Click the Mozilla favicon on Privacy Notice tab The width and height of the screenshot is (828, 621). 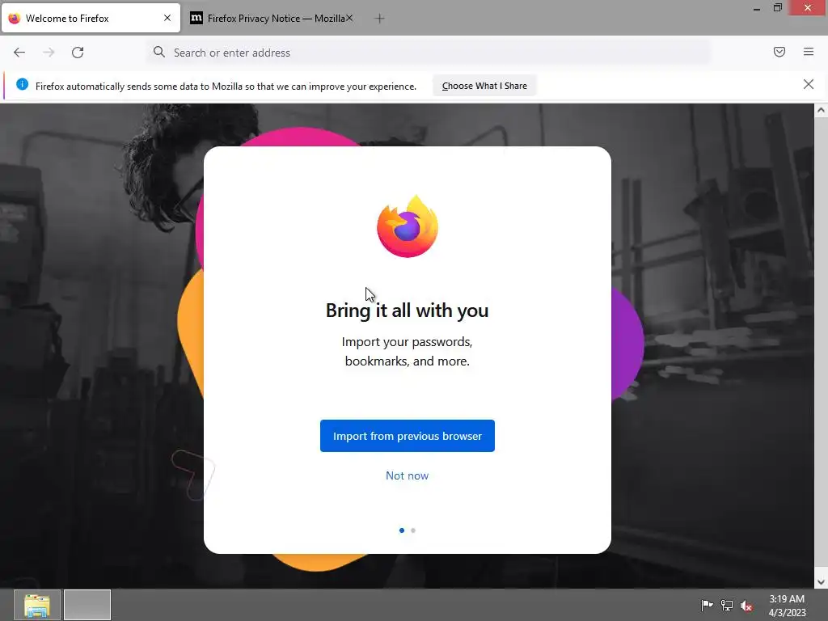point(196,18)
